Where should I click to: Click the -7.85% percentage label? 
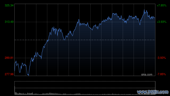tap(161, 74)
